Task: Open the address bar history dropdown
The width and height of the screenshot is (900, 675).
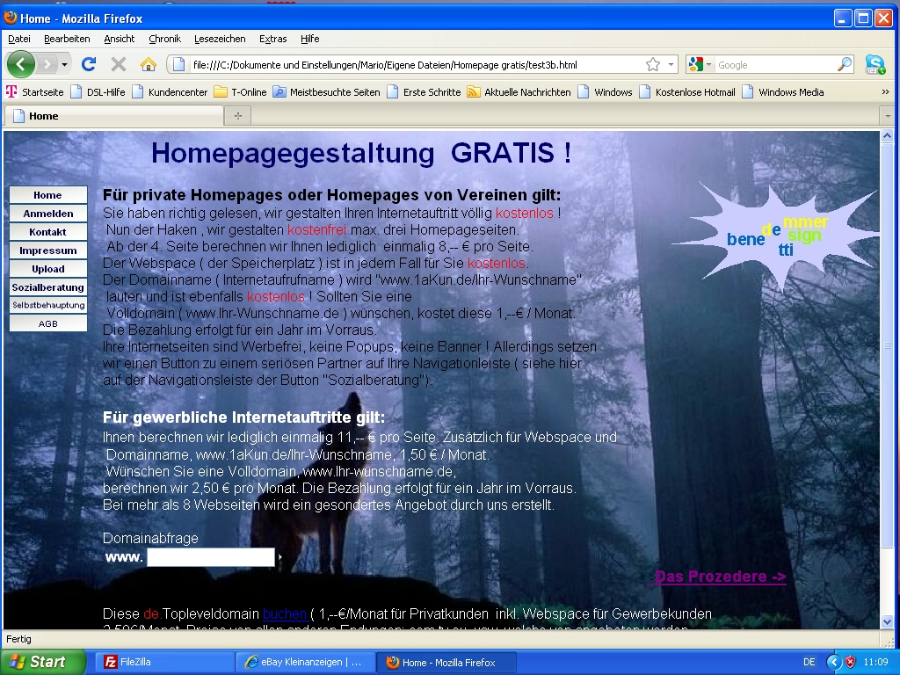Action: click(x=671, y=65)
